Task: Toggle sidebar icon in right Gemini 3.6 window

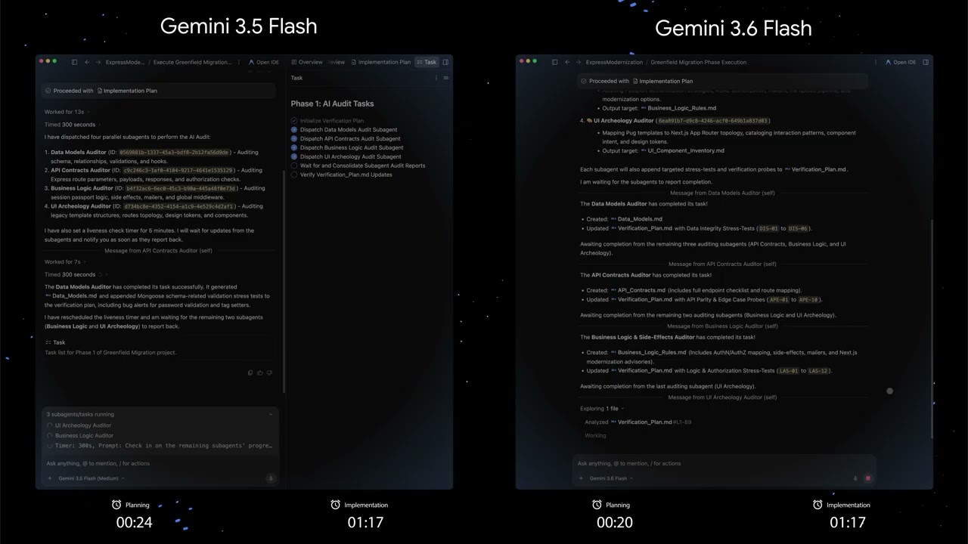Action: [554, 62]
